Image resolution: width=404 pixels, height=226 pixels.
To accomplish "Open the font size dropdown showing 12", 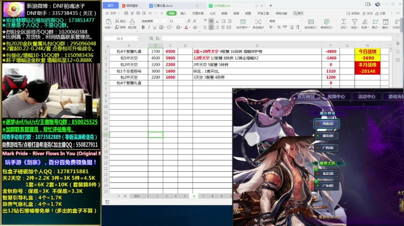I will (183, 21).
